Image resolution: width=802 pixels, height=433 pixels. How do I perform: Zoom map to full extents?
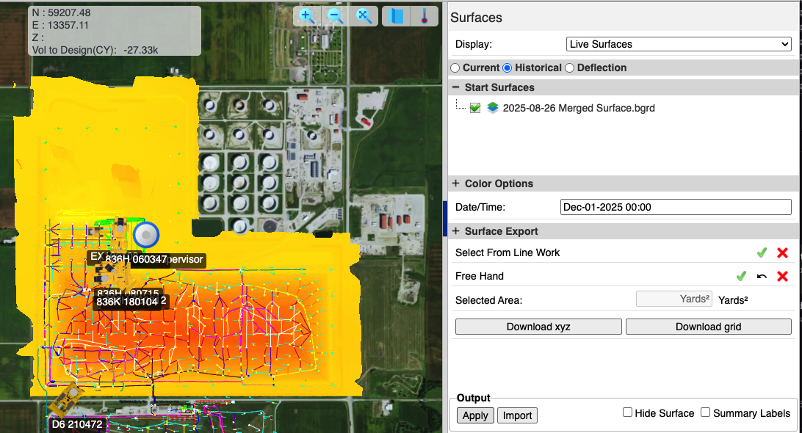pos(364,16)
